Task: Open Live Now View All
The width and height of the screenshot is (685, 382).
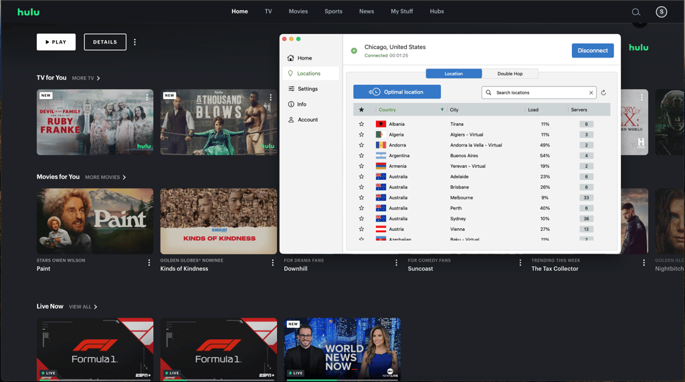Action: 83,307
